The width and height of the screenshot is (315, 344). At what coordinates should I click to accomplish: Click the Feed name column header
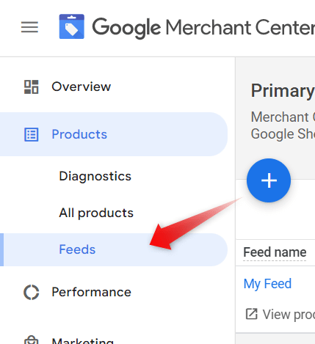[275, 252]
